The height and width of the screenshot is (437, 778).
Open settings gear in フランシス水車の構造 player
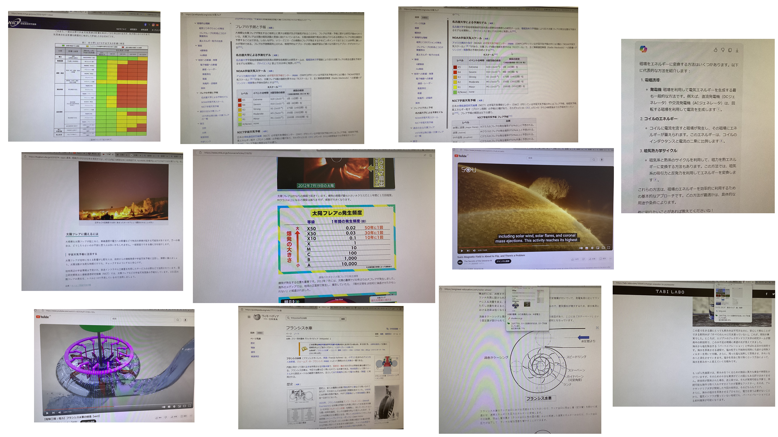click(x=174, y=407)
